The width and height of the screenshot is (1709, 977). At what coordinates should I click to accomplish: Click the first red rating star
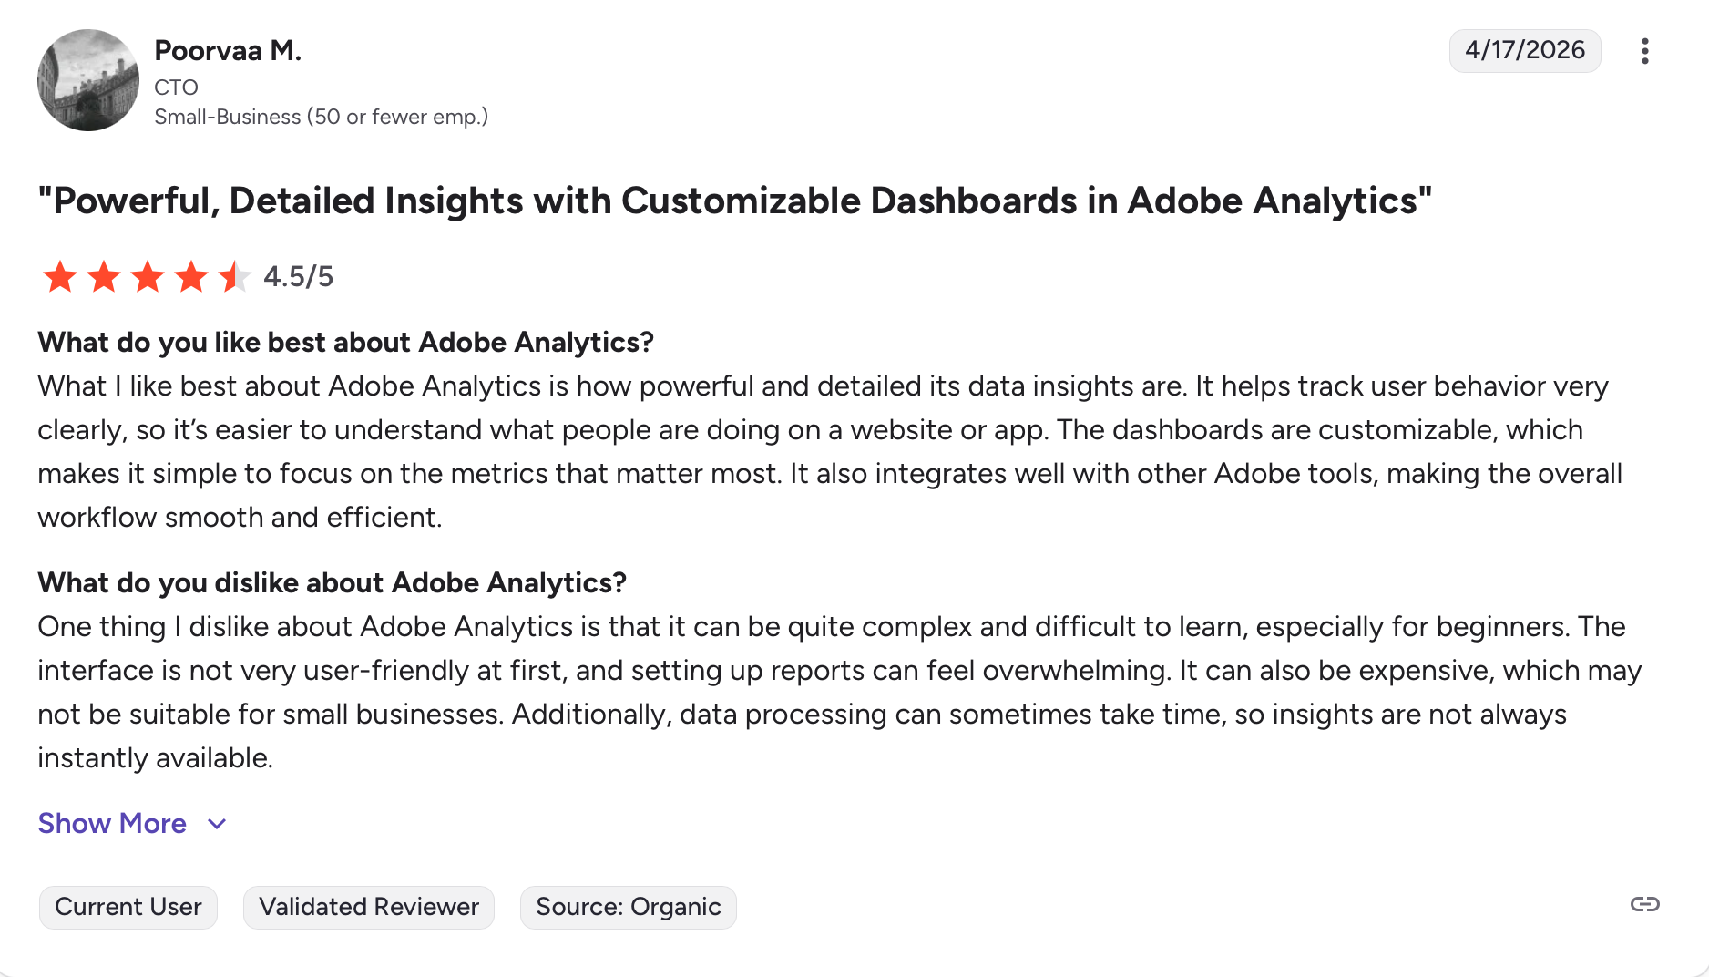click(x=60, y=276)
